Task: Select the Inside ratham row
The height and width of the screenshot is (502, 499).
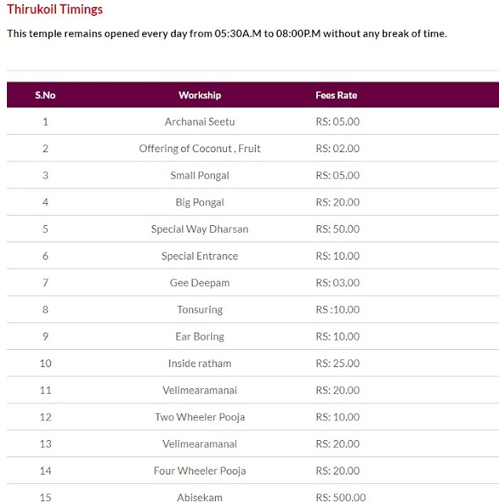Action: [253, 363]
